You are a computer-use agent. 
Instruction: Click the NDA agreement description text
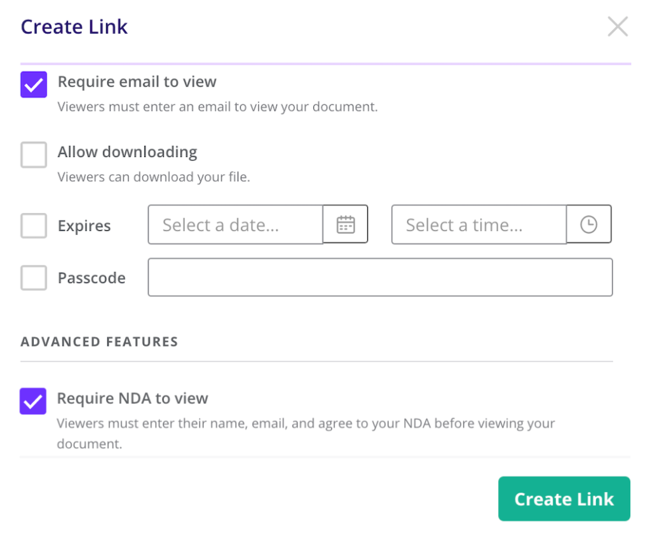tap(306, 434)
